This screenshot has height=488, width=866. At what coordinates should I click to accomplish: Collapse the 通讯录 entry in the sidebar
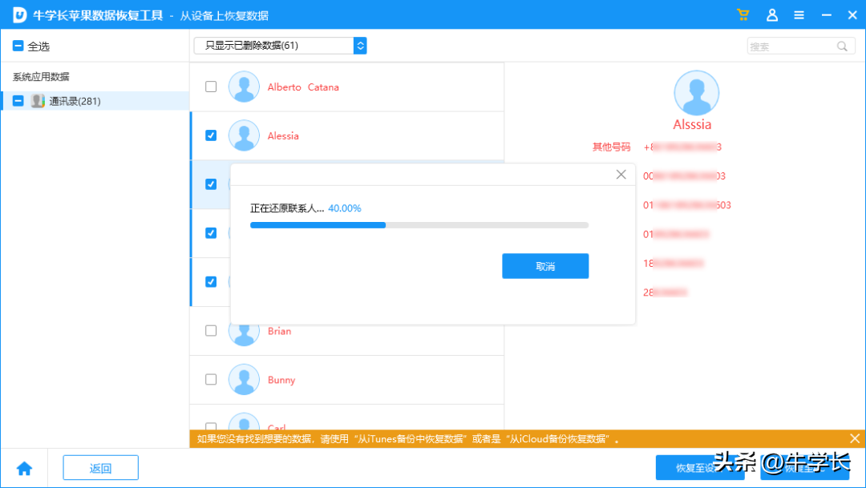(x=17, y=101)
